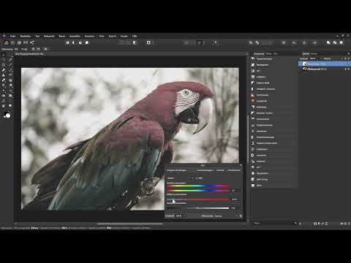Add Tonwertkorrektur (Levels) adjustment from the list

[265, 59]
